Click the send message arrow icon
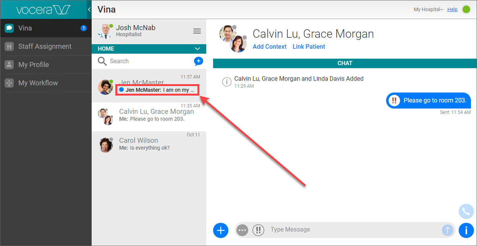The image size is (477, 246). point(447,230)
